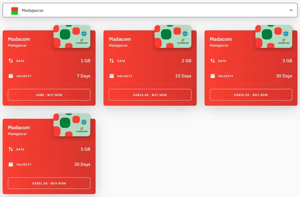Click Madagascar subtitle on the 3 GB card
This screenshot has height=197, width=300.
click(219, 46)
